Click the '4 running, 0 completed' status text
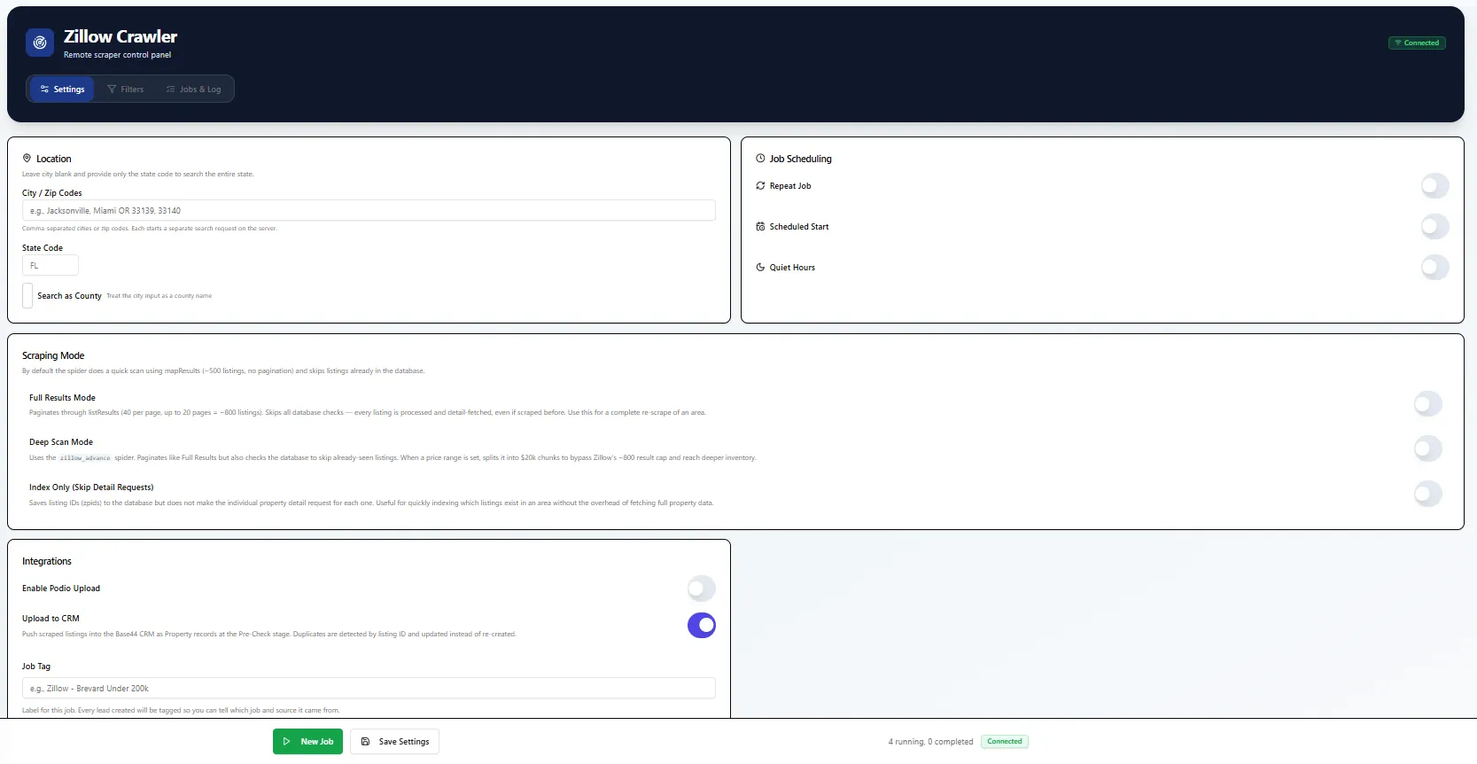Image resolution: width=1477 pixels, height=764 pixels. 930,742
